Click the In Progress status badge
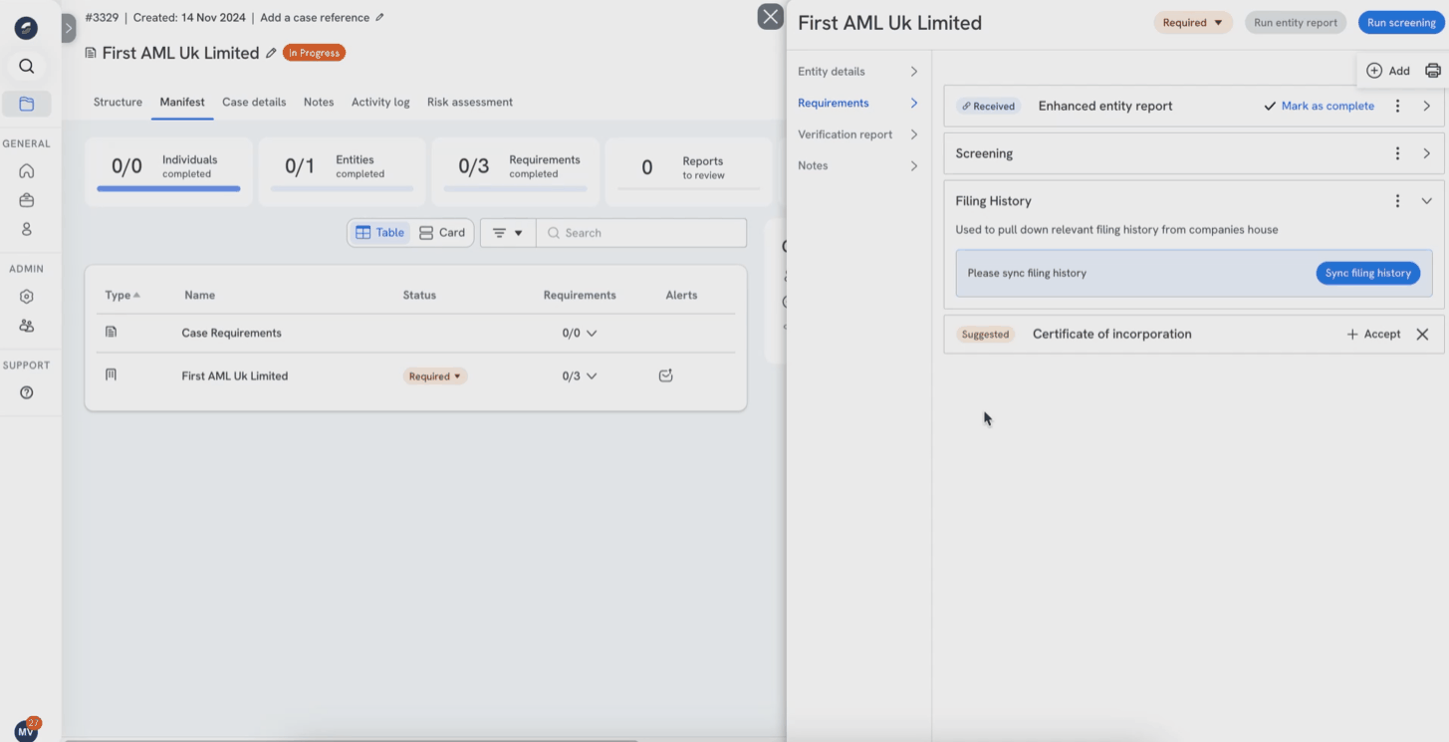The height and width of the screenshot is (742, 1449). (x=314, y=53)
